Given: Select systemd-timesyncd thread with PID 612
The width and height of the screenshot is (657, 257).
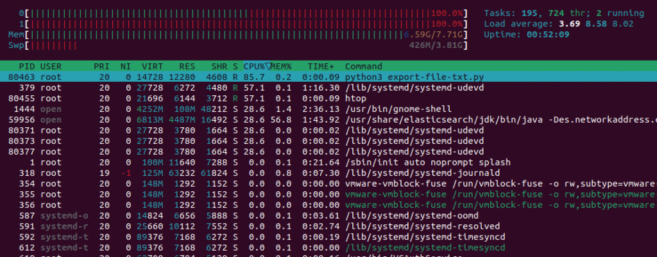Looking at the screenshot, I should tap(328, 247).
